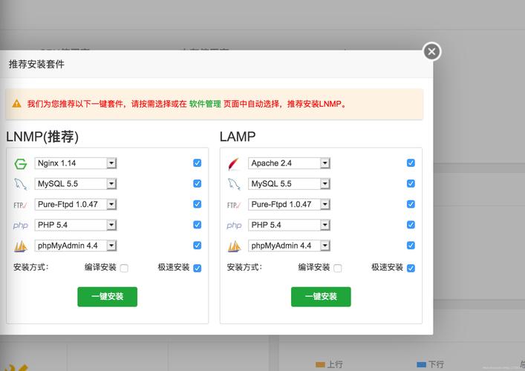The image size is (525, 371).
Task: Enable 编译安装 for LNMP
Action: click(x=124, y=268)
